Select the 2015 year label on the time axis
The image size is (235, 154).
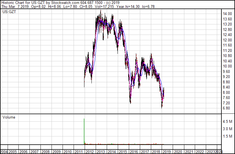(123, 152)
